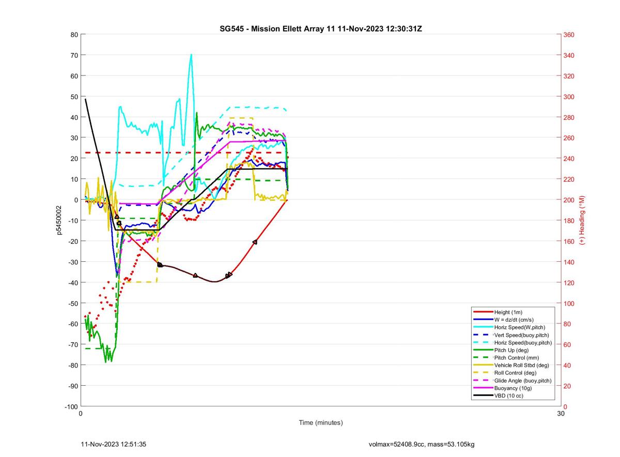Screen dimensions: 620x457
Task: Click the cyan Horiz Speed curve peak at 70
Action: coord(191,55)
